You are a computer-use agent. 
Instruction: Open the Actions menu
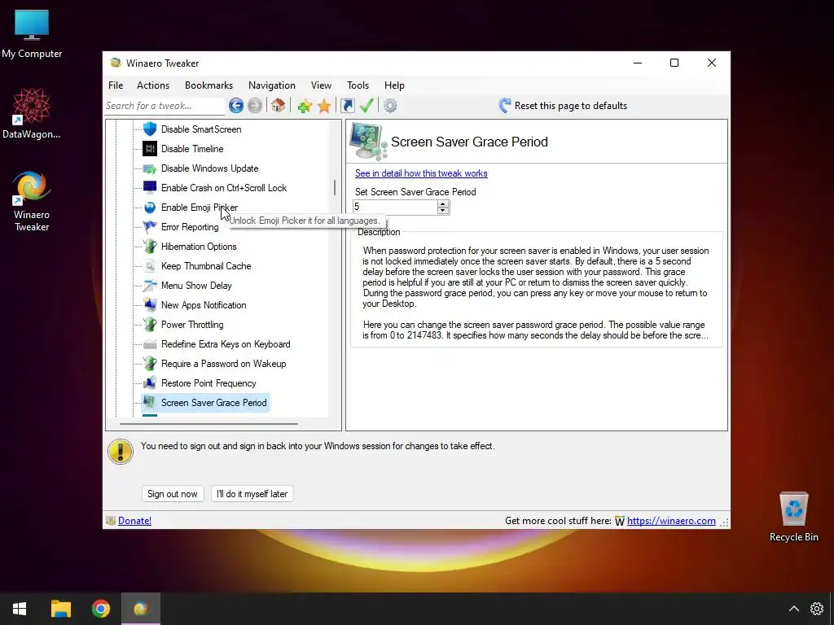[x=152, y=85]
